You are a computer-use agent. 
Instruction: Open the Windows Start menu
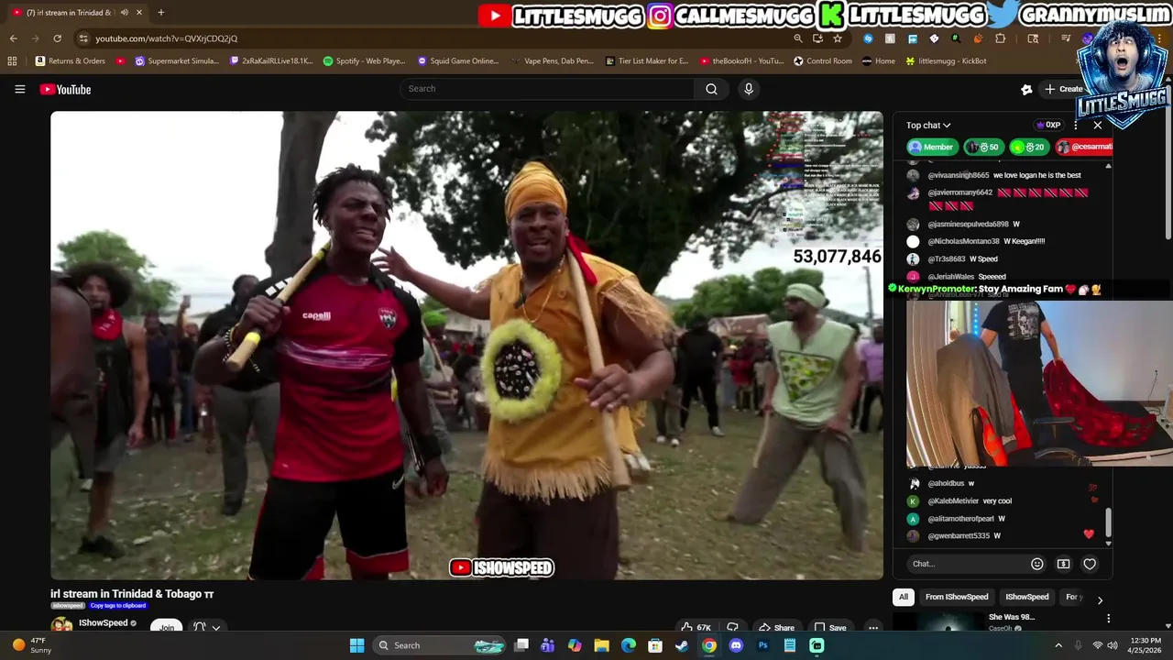point(356,645)
